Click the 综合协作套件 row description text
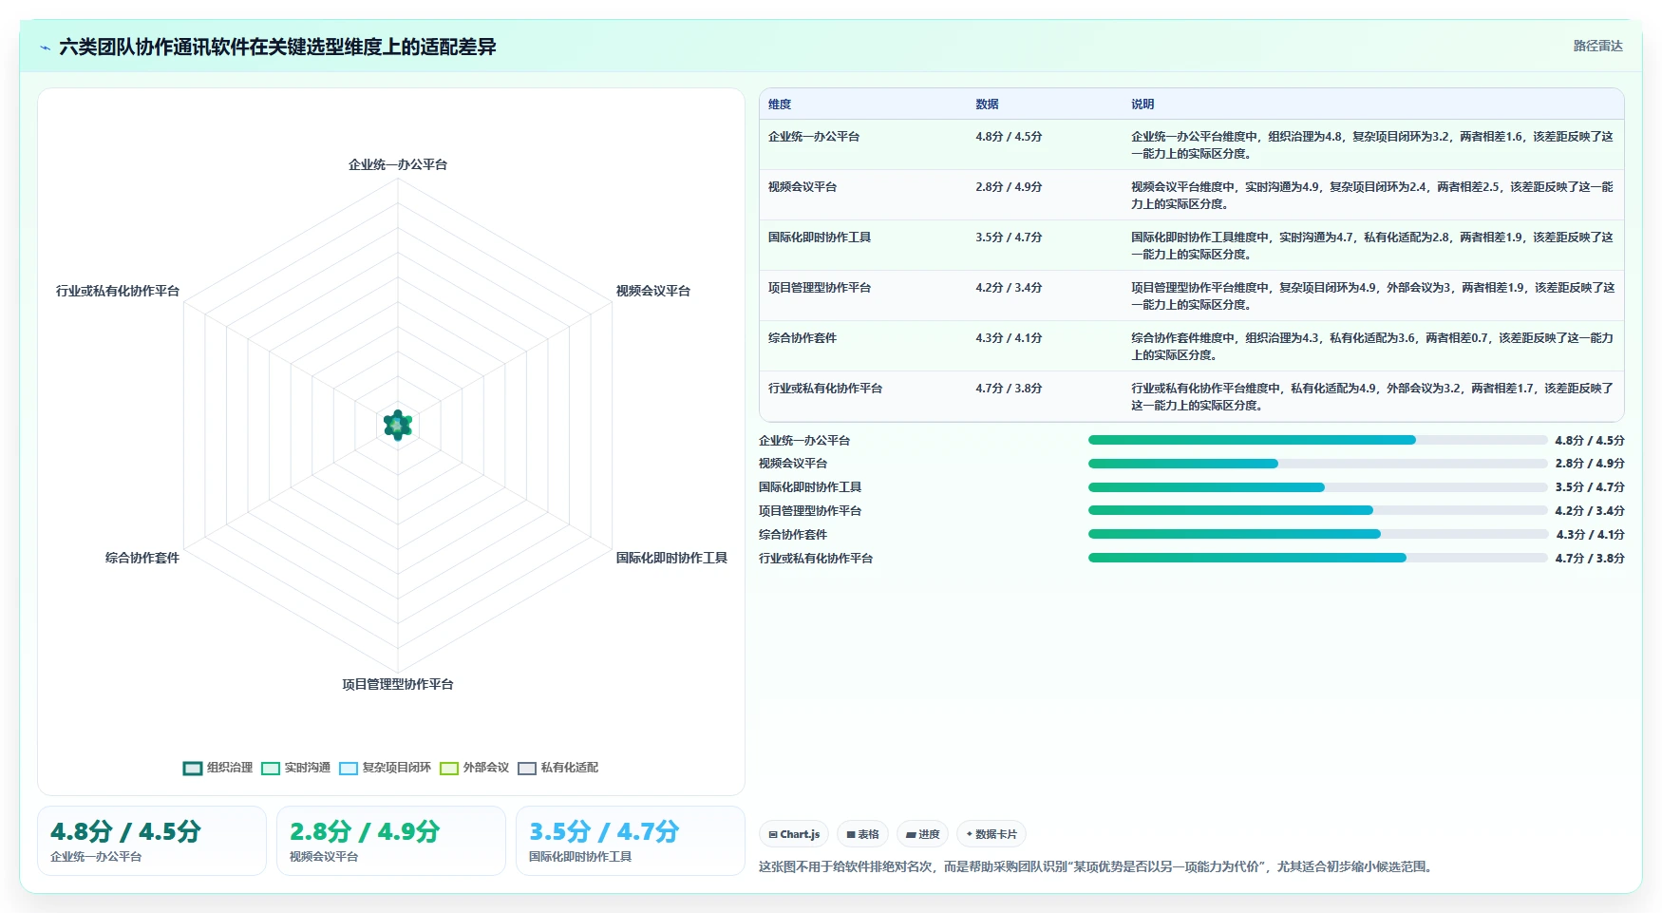This screenshot has height=913, width=1662. [x=1371, y=347]
